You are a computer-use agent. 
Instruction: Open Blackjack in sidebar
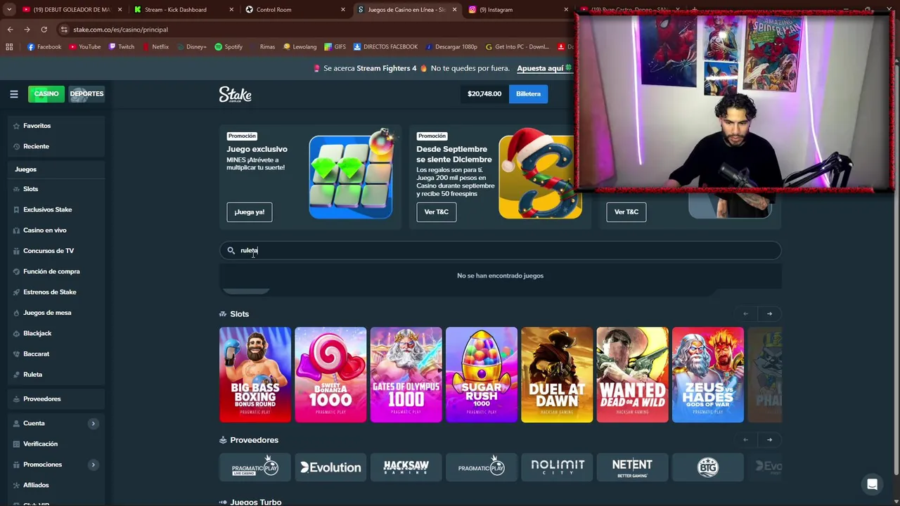point(37,333)
